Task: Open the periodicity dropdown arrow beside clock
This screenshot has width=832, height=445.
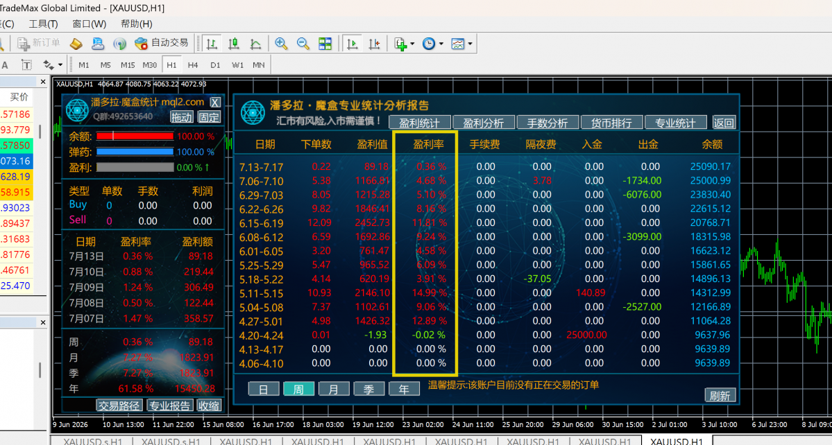Action: tap(441, 44)
